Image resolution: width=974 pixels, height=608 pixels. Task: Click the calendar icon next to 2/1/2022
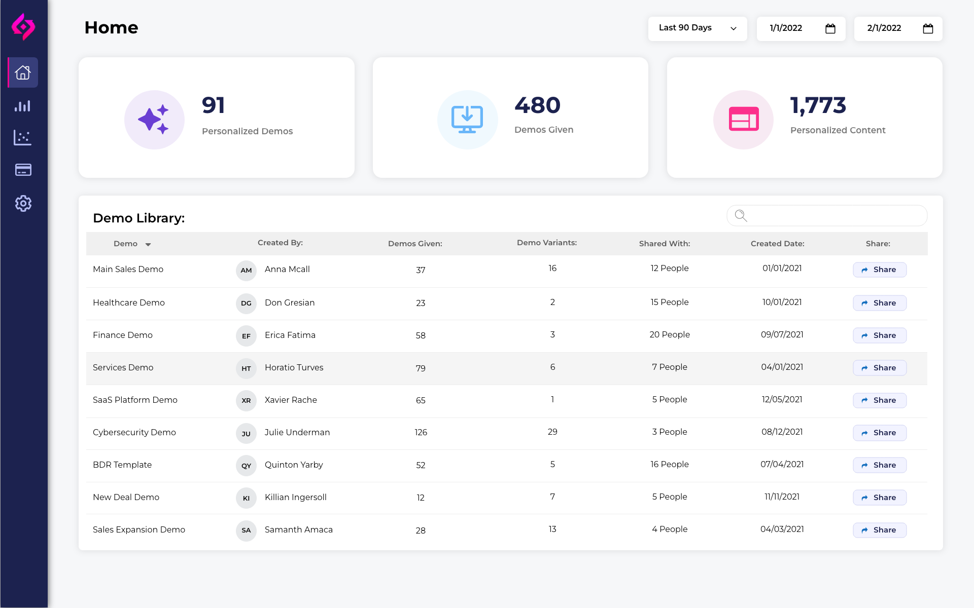[x=928, y=29]
